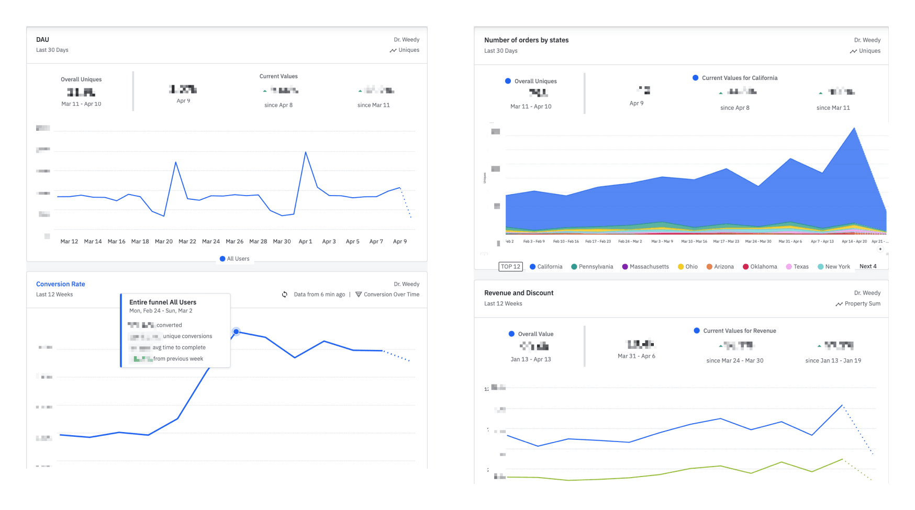This screenshot has height=510, width=915.
Task: Click the Apr 1 axis label in DAU
Action: pos(305,242)
